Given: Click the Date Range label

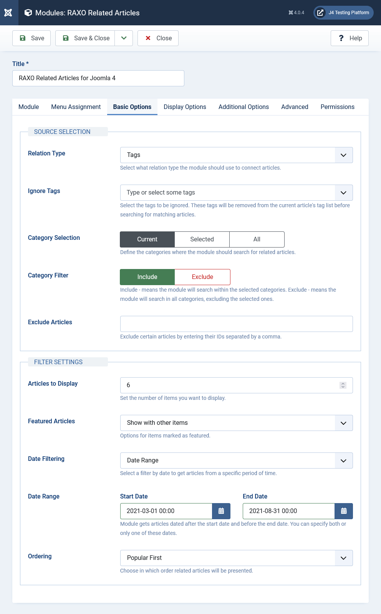Looking at the screenshot, I should click(44, 497).
